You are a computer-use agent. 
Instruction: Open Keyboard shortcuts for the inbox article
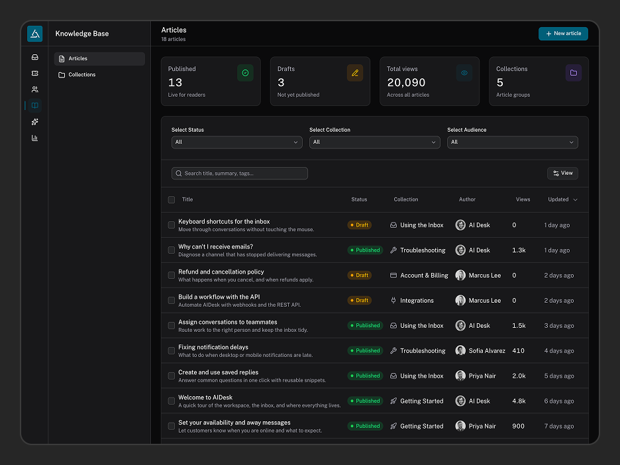[x=224, y=221]
